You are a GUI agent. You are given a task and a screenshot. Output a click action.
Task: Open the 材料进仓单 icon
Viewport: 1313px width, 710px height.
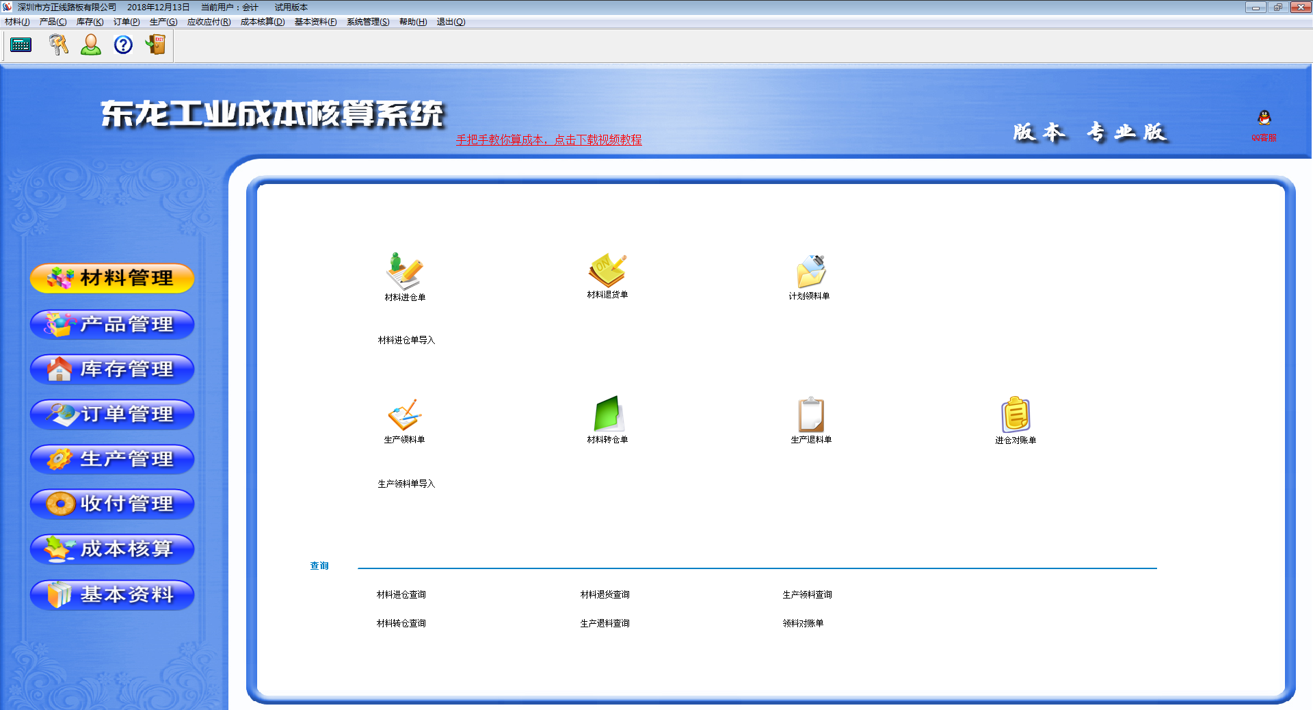(404, 272)
